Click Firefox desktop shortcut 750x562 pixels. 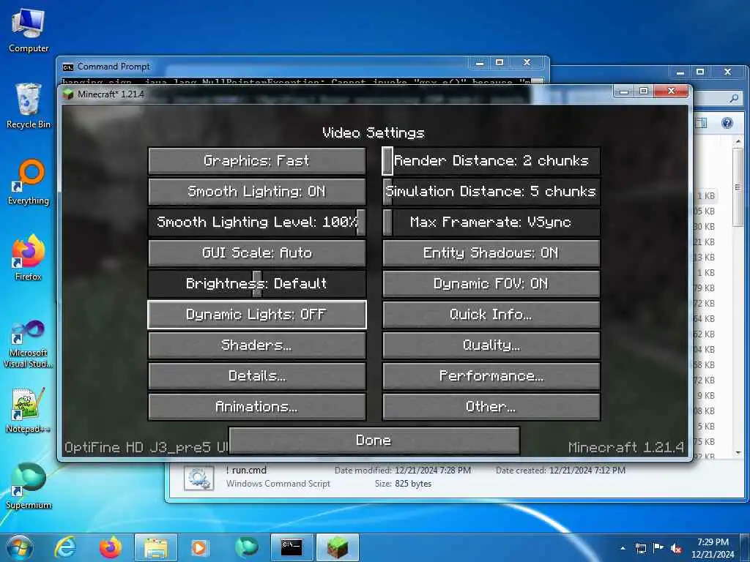pos(29,258)
